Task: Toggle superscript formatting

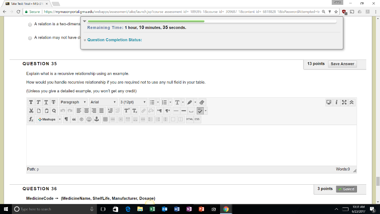Action: click(x=127, y=110)
